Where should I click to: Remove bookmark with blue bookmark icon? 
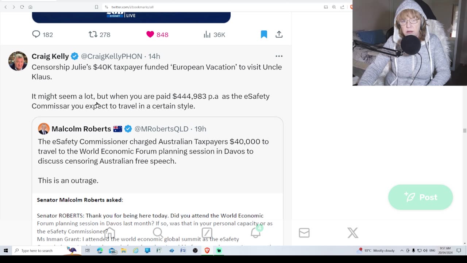pos(264,34)
